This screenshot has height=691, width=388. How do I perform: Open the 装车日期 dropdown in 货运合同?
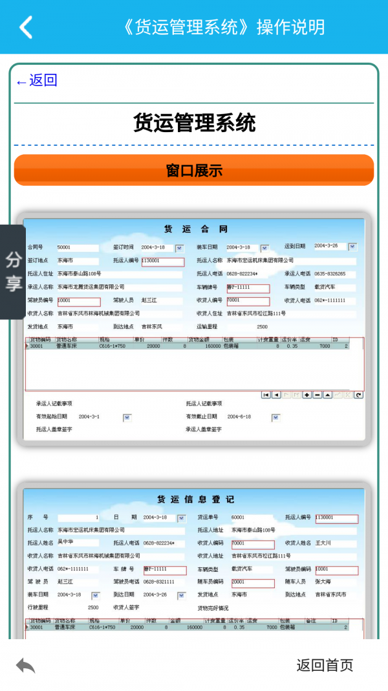click(264, 249)
